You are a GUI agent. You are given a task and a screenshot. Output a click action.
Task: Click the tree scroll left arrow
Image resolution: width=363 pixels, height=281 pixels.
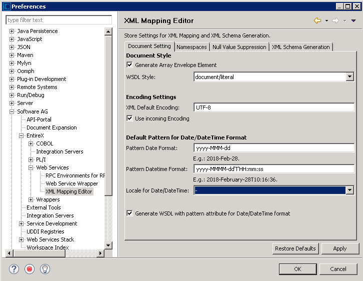9,253
